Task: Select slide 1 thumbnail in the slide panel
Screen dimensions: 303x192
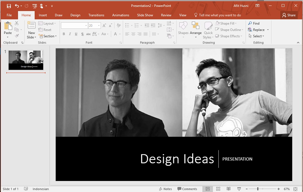Action: [26, 60]
